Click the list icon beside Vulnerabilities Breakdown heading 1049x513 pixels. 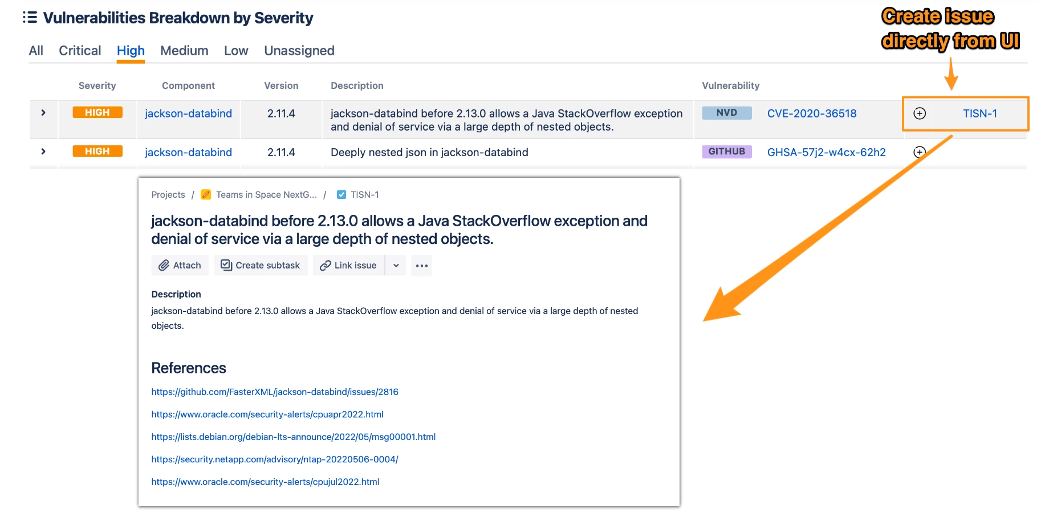tap(30, 18)
